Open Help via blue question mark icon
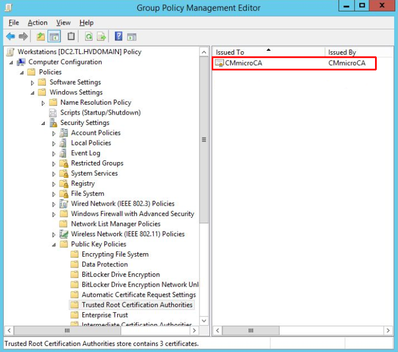The image size is (398, 352). point(118,37)
